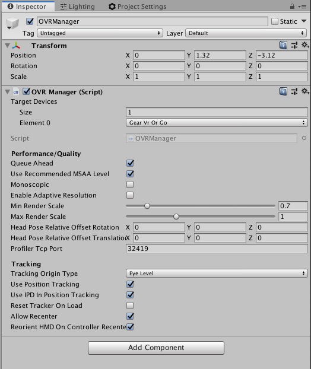Enable Adaptive Resolution checkbox
This screenshot has width=311, height=369.
point(130,195)
